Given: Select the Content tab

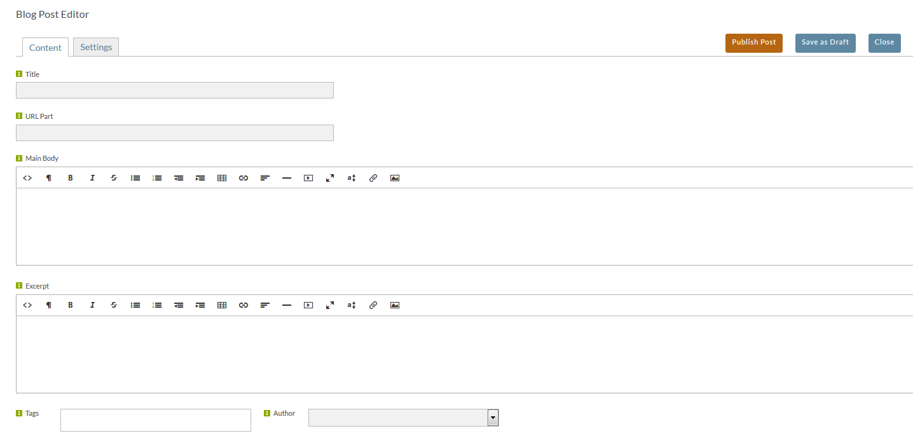Looking at the screenshot, I should click(x=45, y=48).
